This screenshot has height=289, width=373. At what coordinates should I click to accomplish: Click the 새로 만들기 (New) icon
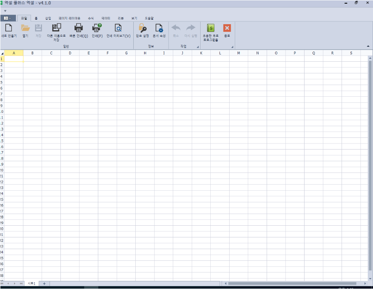(x=9, y=28)
